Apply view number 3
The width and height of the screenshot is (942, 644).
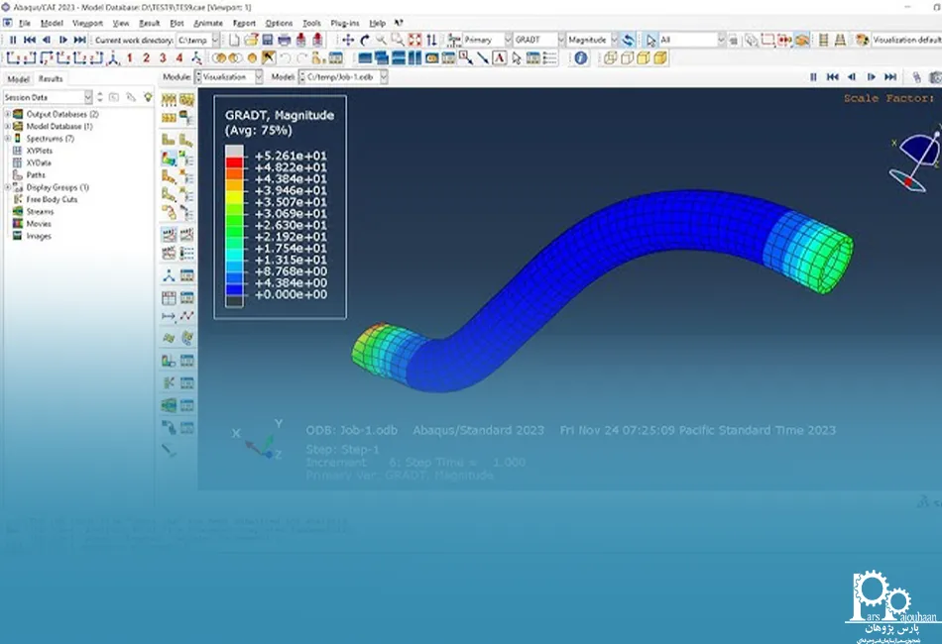coord(163,58)
